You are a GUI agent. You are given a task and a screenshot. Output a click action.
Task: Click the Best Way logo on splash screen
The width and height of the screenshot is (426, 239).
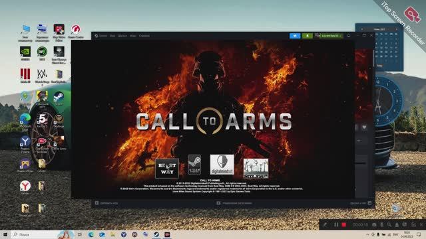pyautogui.click(x=167, y=168)
